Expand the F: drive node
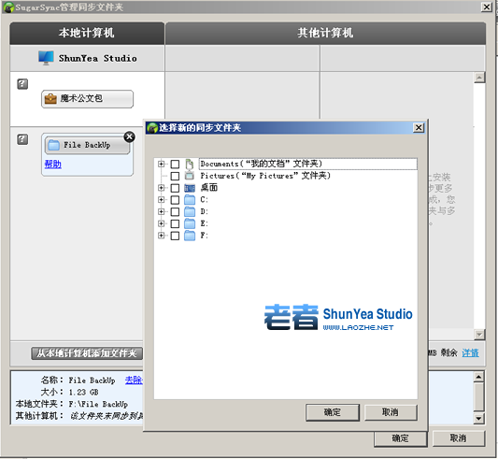This screenshot has height=459, width=498. point(162,236)
